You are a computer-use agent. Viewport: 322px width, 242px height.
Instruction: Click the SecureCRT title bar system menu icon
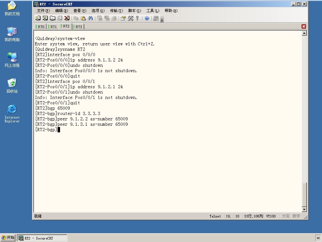pyautogui.click(x=36, y=4)
